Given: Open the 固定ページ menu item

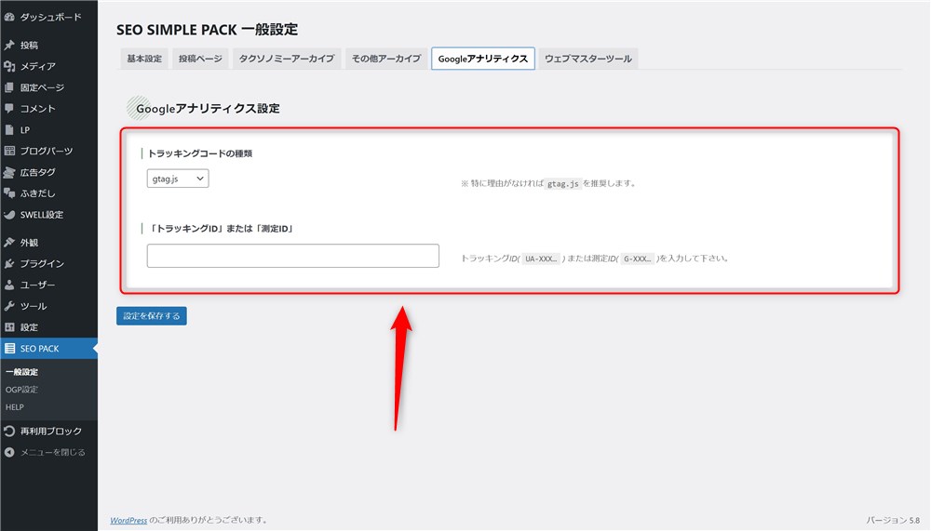Looking at the screenshot, I should tap(48, 87).
